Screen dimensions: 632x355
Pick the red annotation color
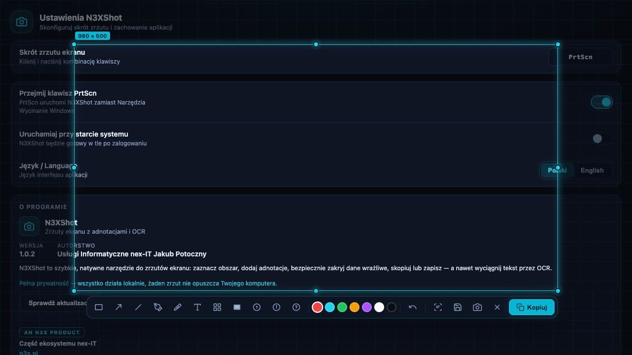(317, 307)
